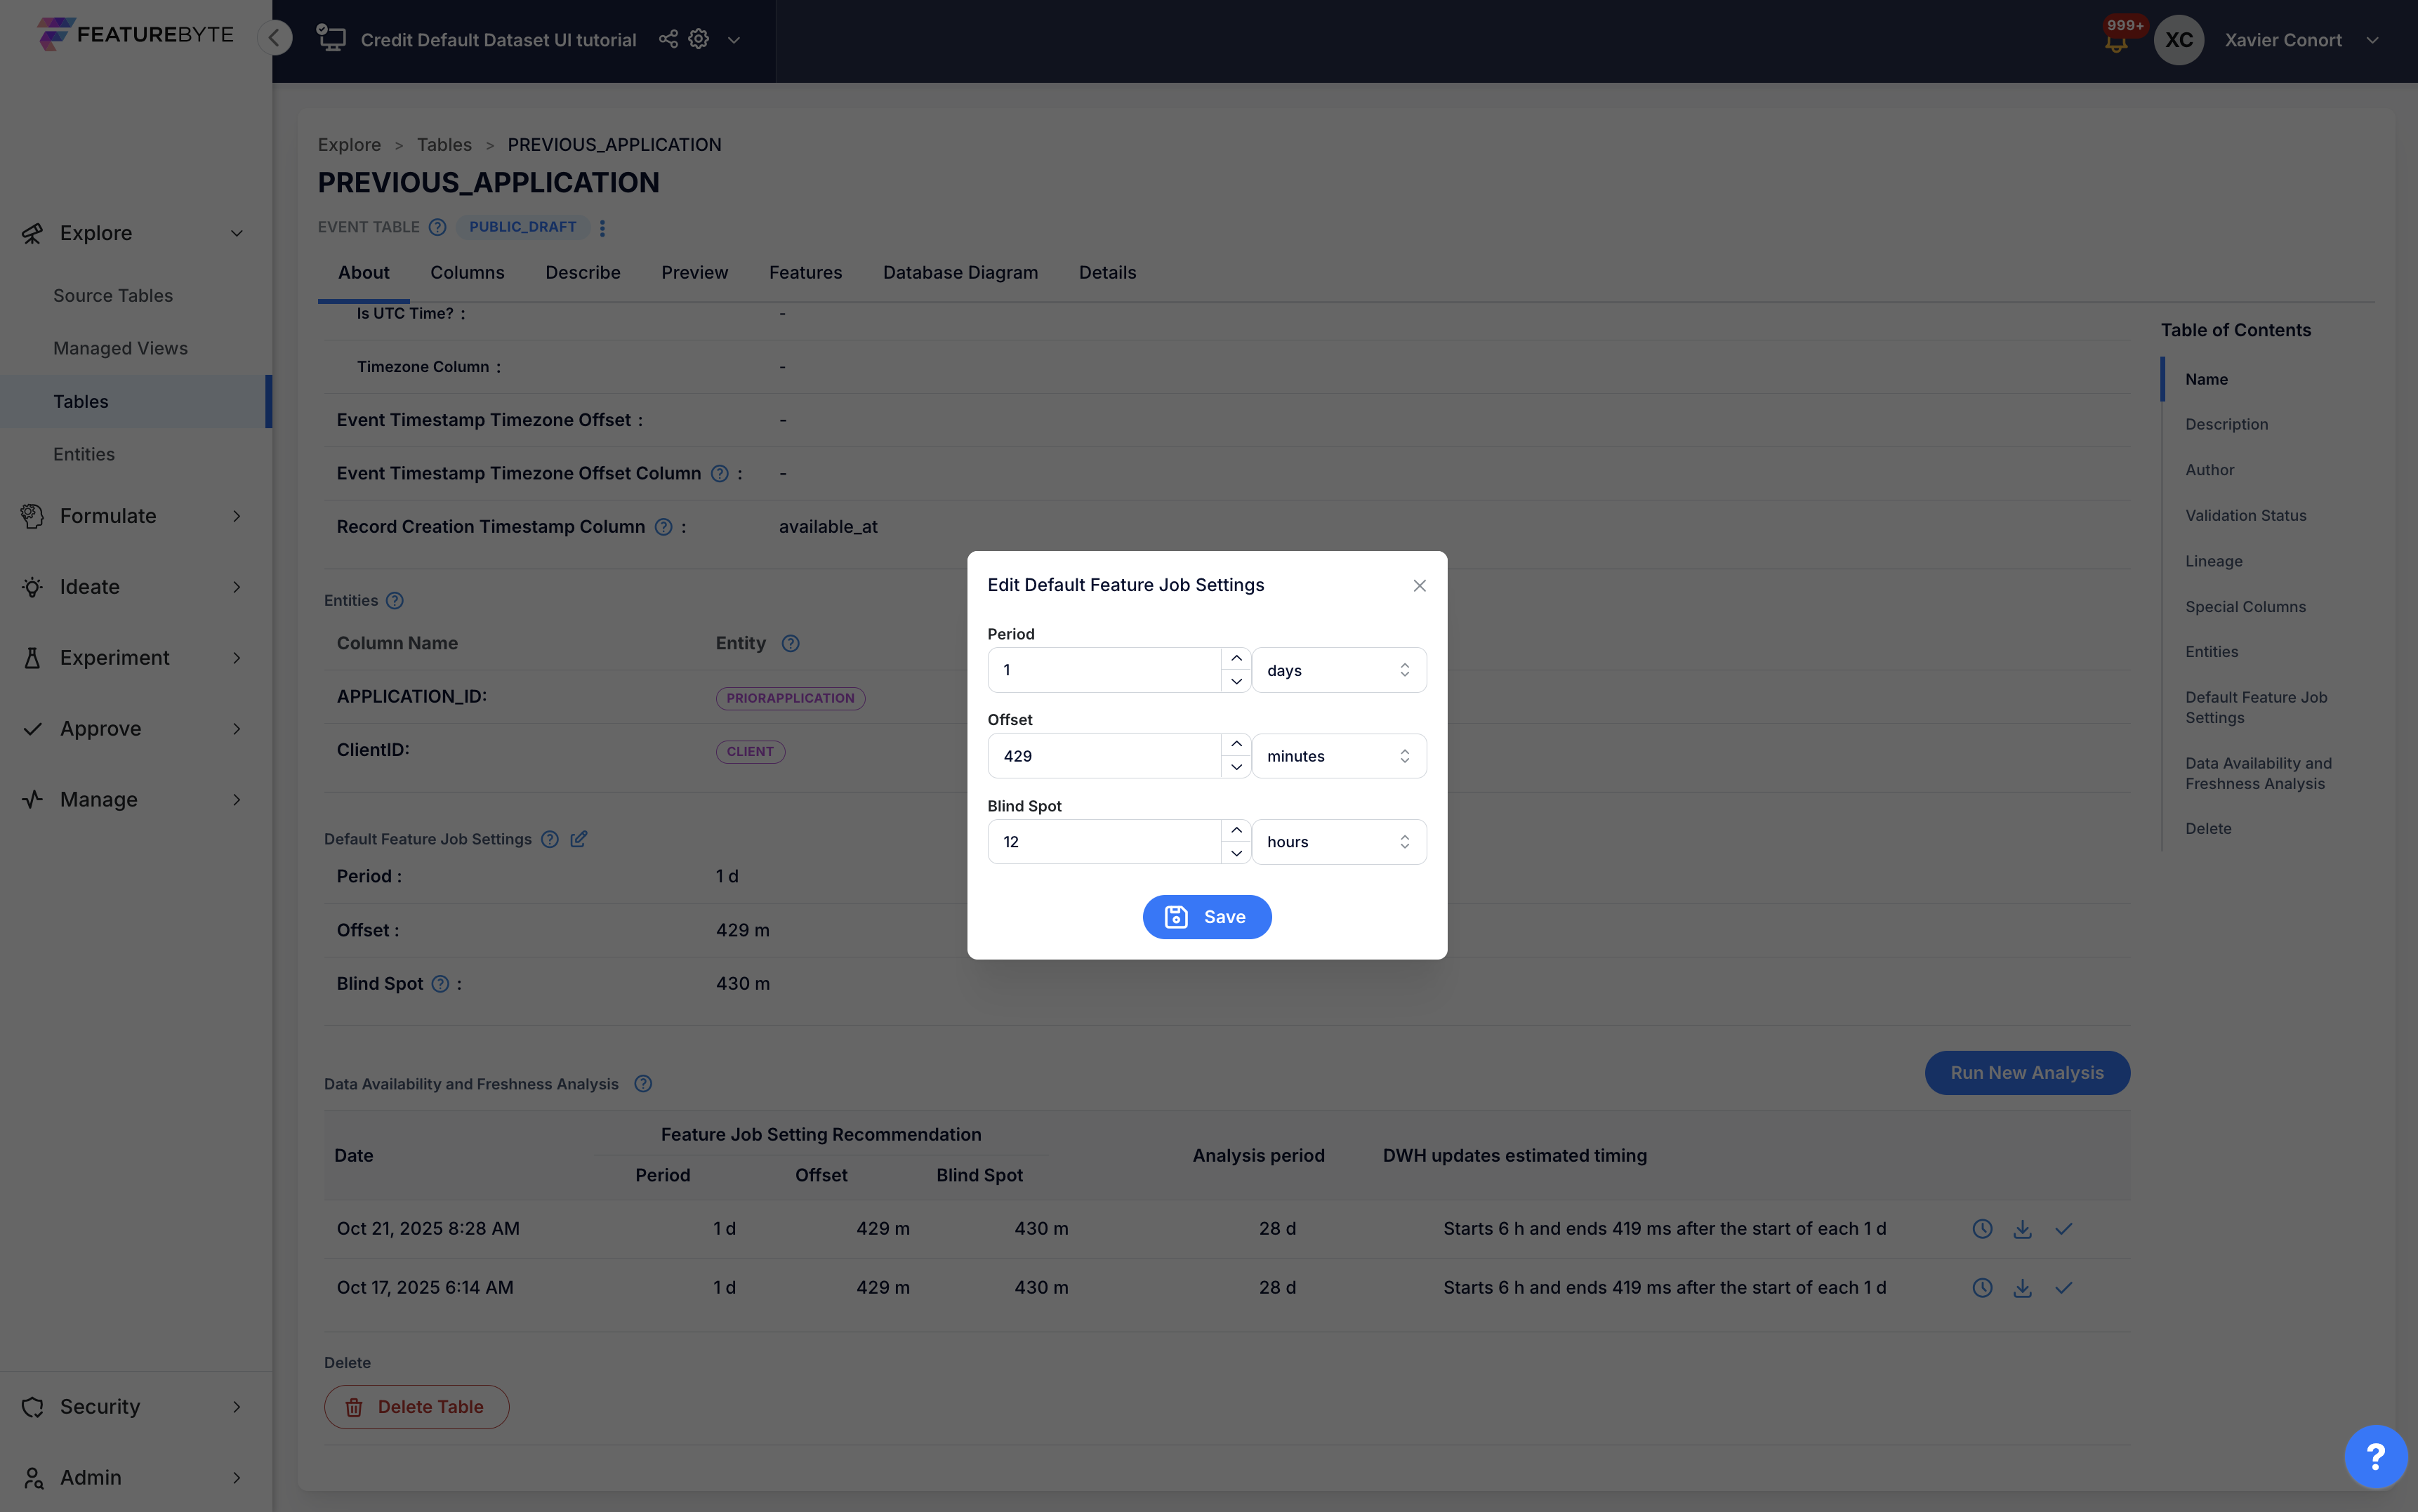Apply Oct 17 recommendation using checkmark icon
The width and height of the screenshot is (2418, 1512).
coord(2063,1288)
